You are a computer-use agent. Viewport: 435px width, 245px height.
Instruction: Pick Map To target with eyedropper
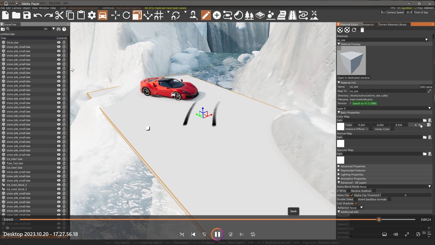tap(429, 91)
